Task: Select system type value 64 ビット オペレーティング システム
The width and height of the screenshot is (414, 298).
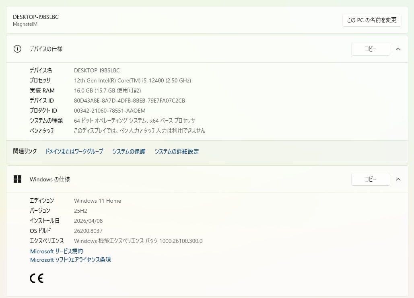Action: (x=135, y=121)
